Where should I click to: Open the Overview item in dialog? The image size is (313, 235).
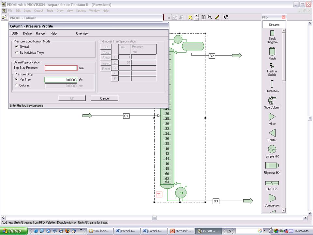click(82, 33)
